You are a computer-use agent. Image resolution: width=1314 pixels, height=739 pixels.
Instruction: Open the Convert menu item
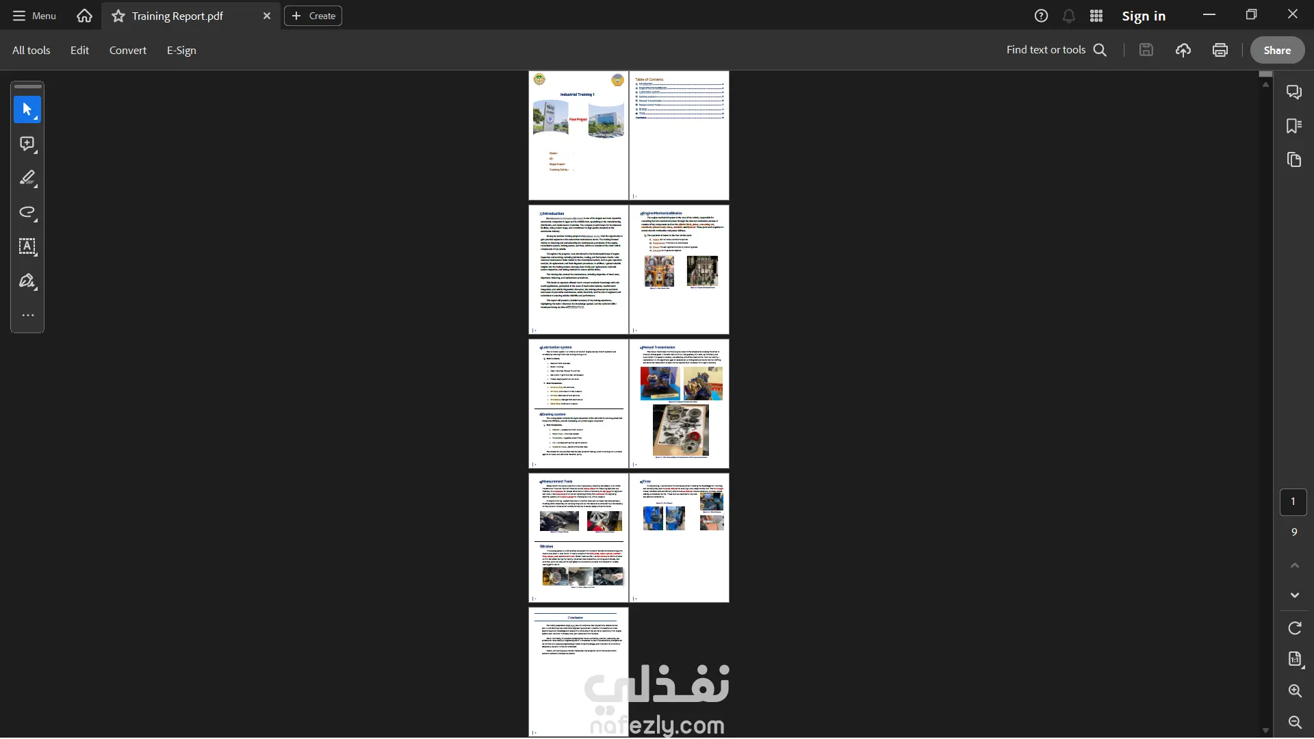[x=127, y=50]
